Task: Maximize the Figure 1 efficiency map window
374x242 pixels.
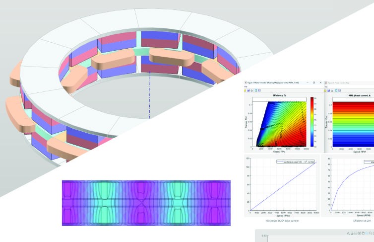Action: tap(314, 82)
